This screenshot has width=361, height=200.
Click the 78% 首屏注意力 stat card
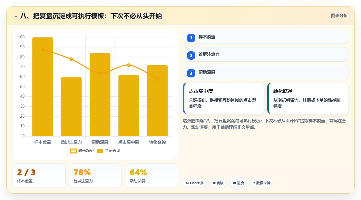pyautogui.click(x=95, y=175)
